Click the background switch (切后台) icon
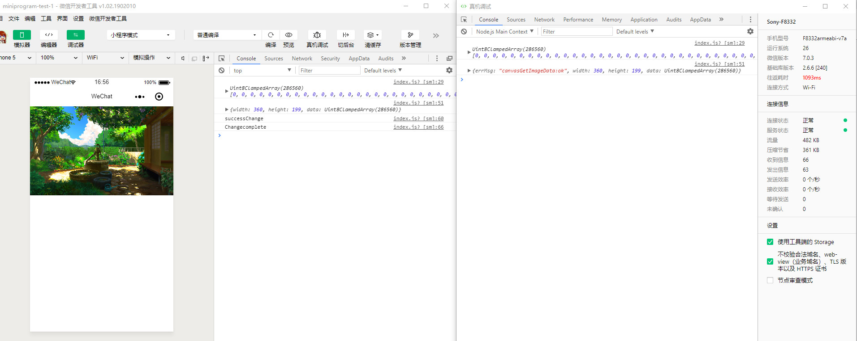 point(346,35)
